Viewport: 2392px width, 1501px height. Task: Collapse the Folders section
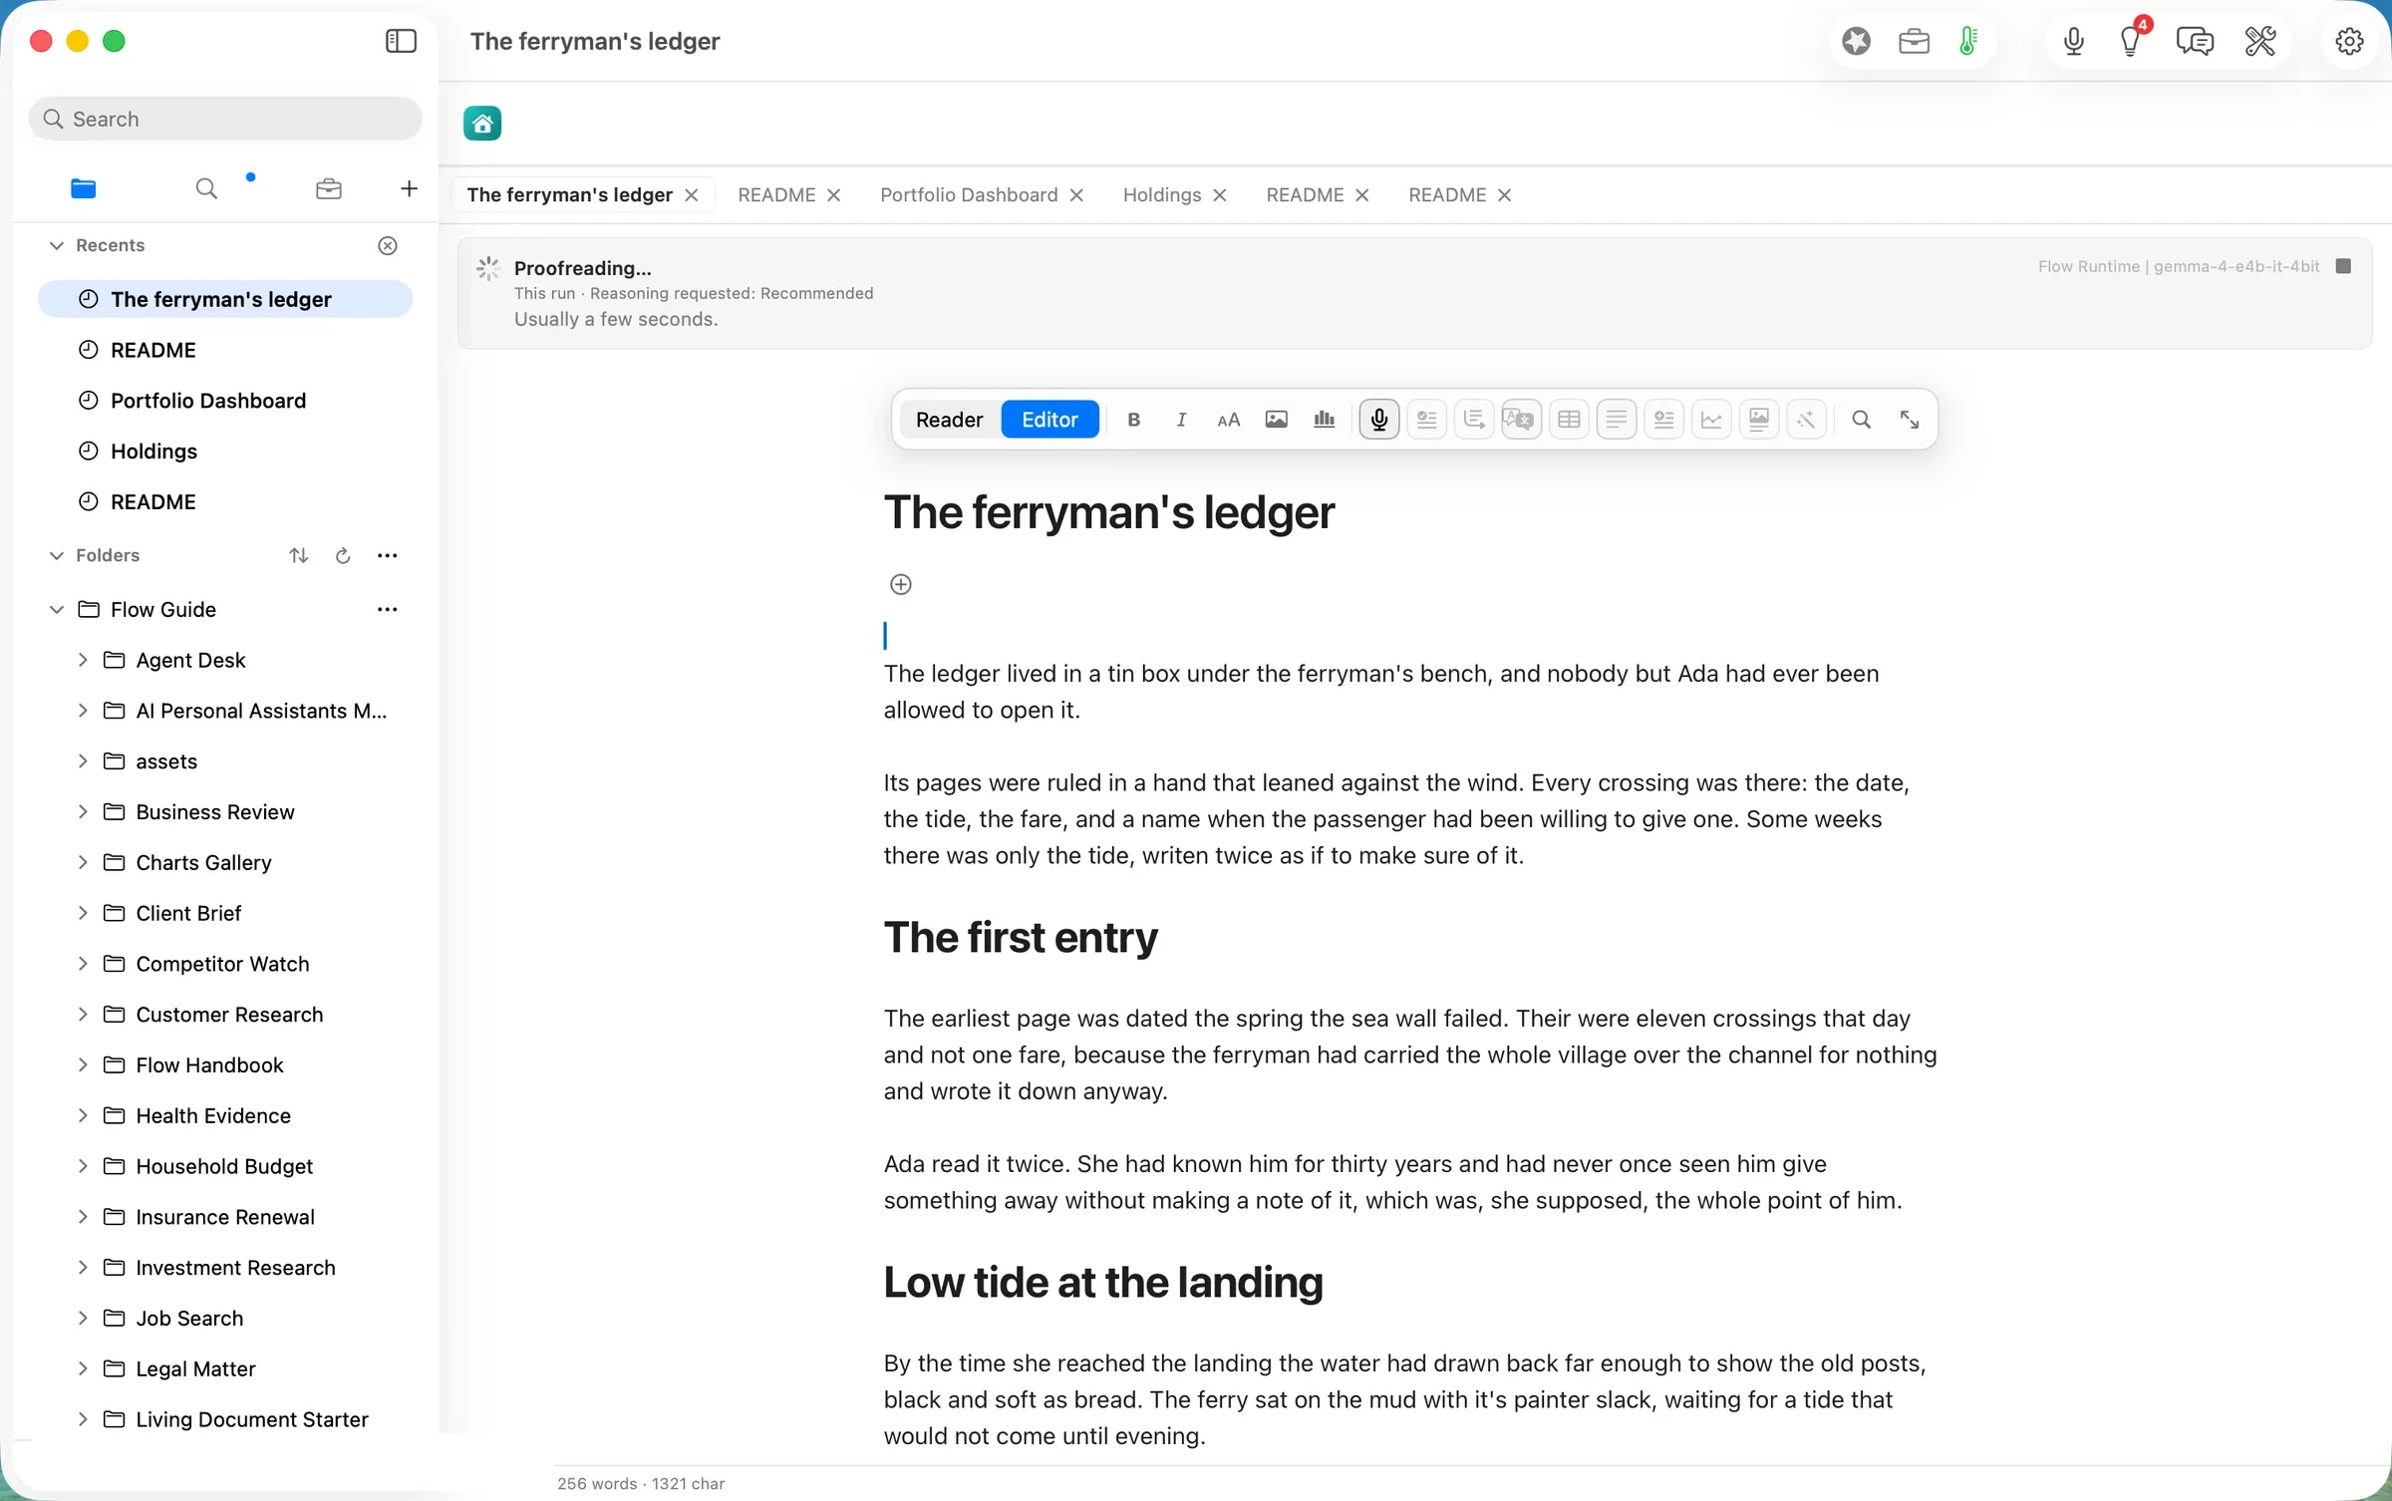pos(57,555)
